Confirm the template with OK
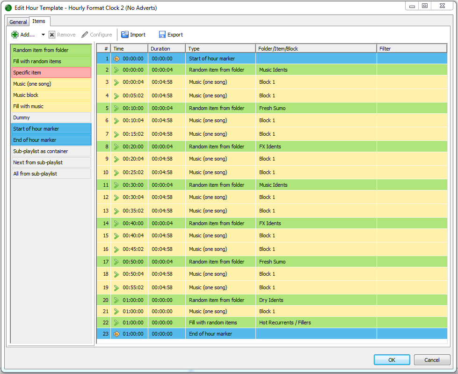This screenshot has height=374, width=458. (x=392, y=360)
